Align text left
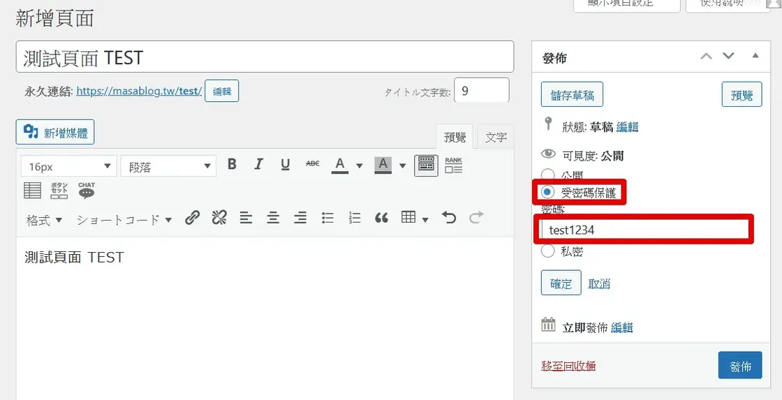This screenshot has height=400, width=782. [246, 218]
